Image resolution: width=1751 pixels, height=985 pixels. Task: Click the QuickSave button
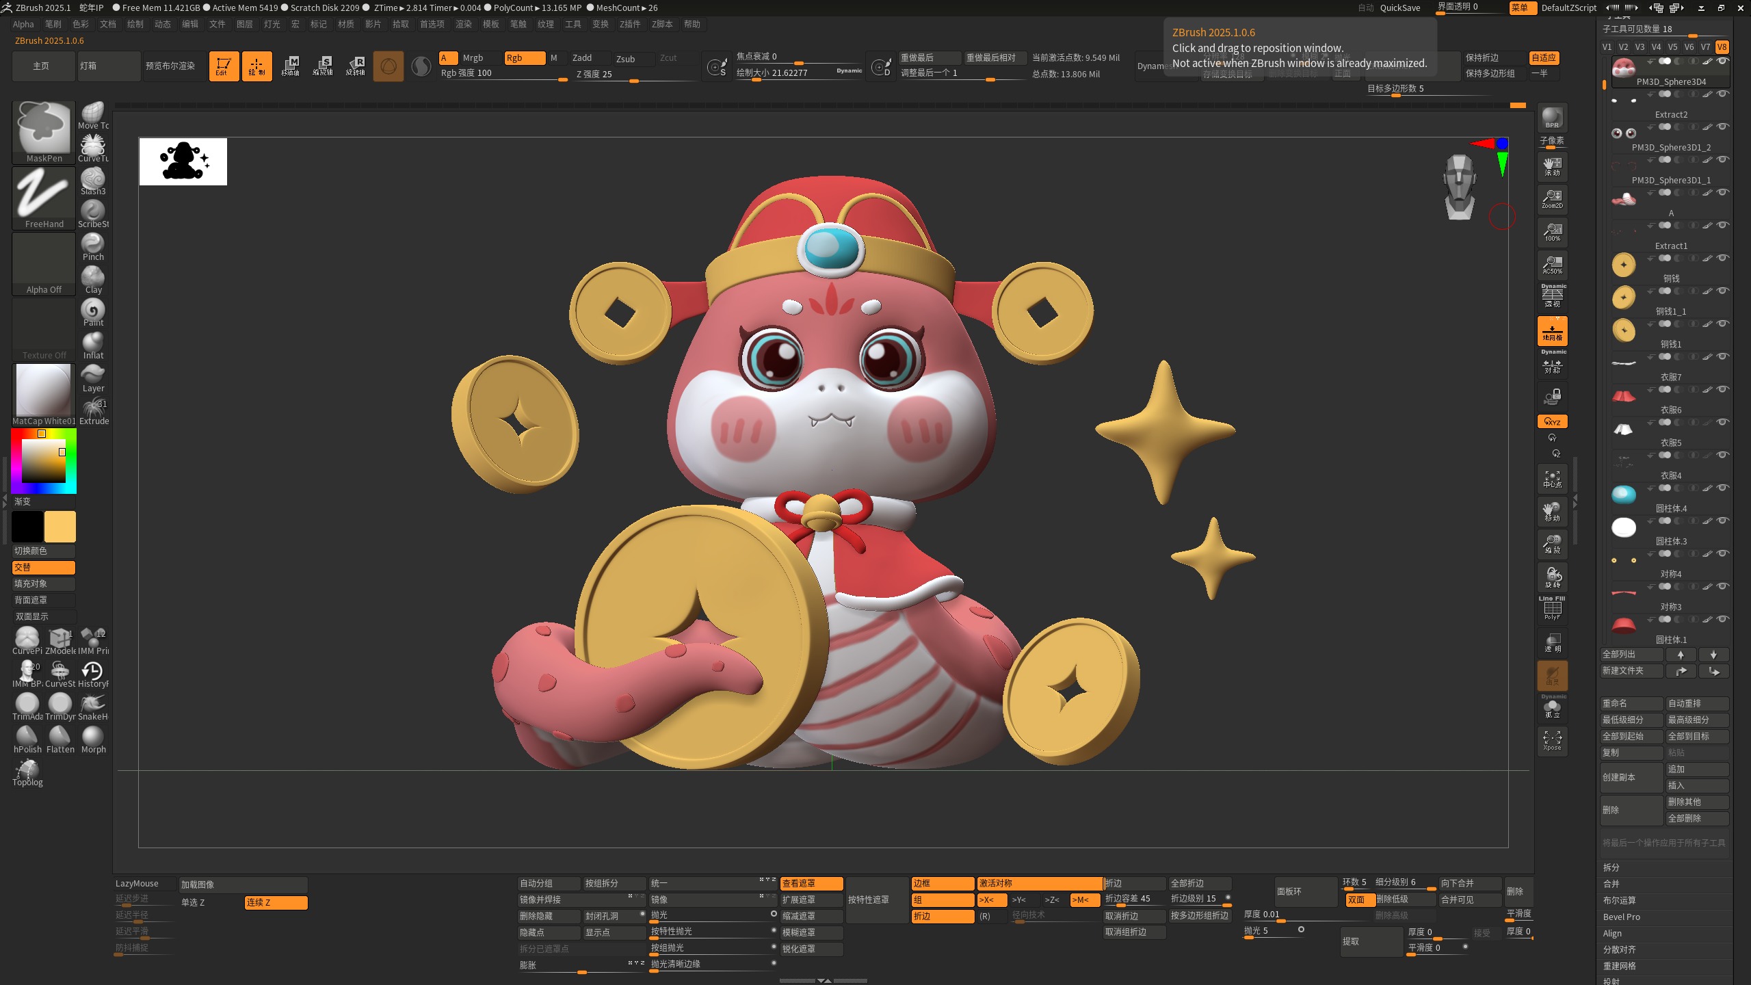1400,8
